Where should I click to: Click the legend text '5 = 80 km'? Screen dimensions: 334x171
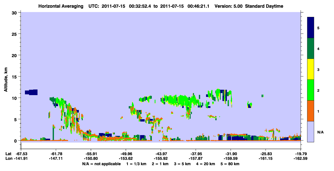click(230, 164)
